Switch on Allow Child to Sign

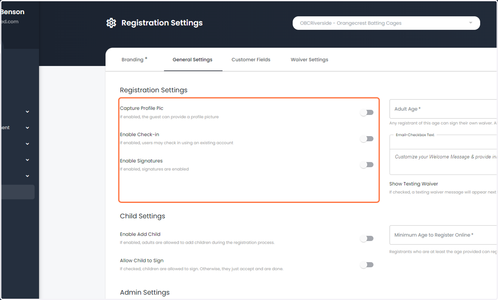tap(367, 265)
